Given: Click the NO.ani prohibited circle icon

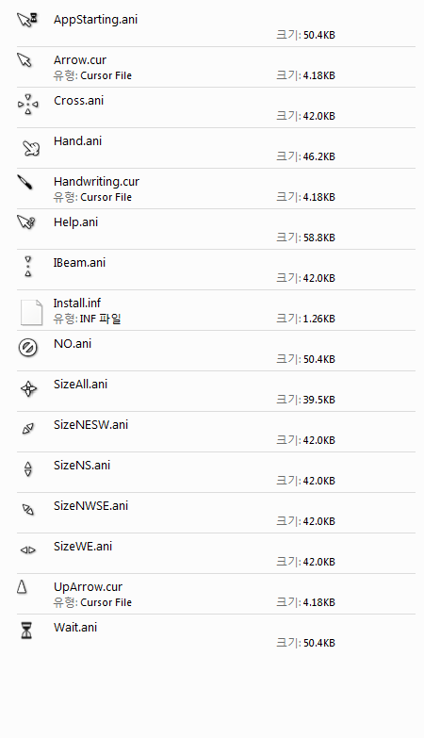Looking at the screenshot, I should tap(27, 348).
